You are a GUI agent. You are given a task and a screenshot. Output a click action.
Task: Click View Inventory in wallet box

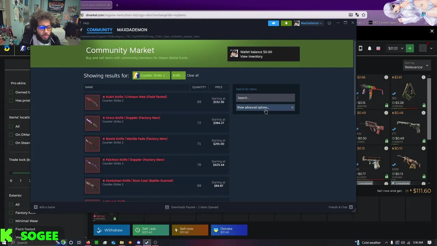251,57
